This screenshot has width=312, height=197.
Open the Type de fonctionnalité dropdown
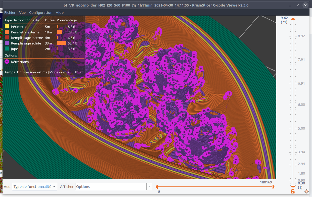(x=35, y=187)
